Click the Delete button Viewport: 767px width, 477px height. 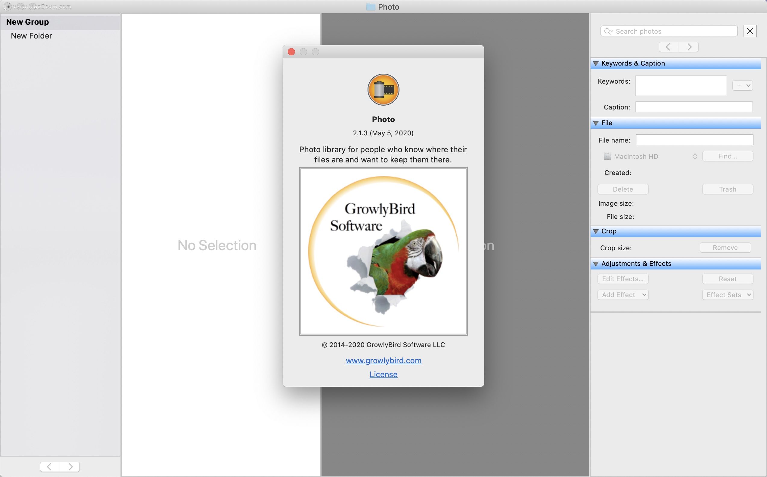[x=623, y=189]
